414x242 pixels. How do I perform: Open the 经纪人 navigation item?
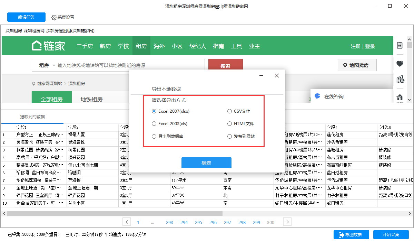(x=198, y=46)
